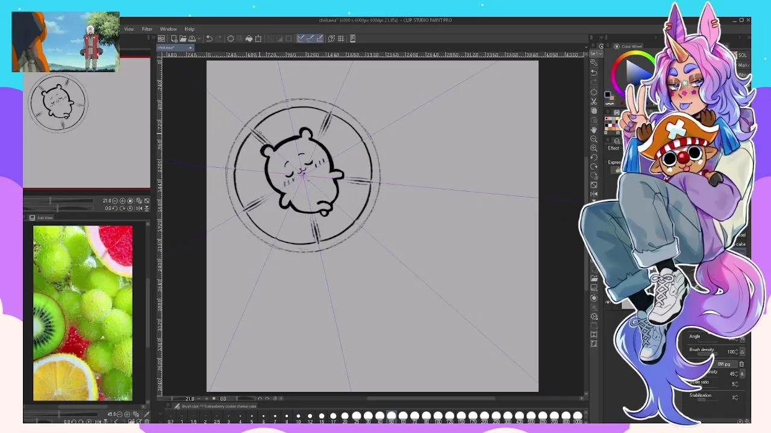Image resolution: width=771 pixels, height=433 pixels.
Task: Redo action in top toolbar
Action: pyautogui.click(x=219, y=38)
